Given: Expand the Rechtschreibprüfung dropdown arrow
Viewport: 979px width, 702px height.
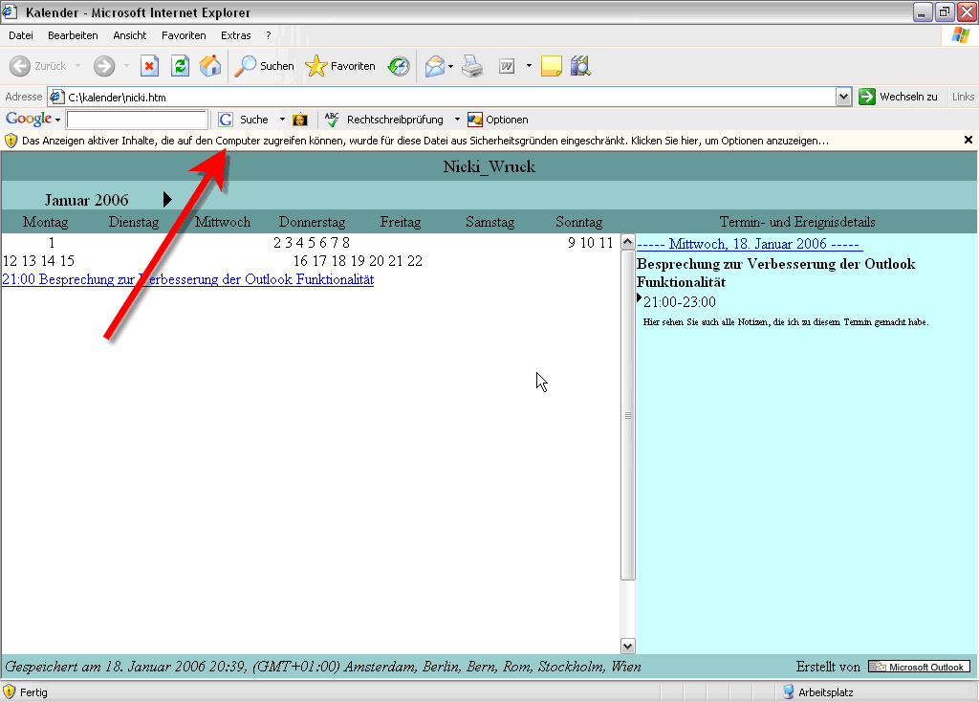Looking at the screenshot, I should (x=457, y=120).
